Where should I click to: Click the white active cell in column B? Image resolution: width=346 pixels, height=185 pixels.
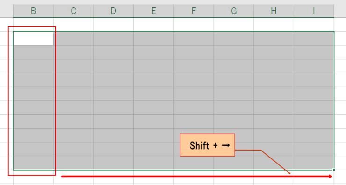click(34, 39)
